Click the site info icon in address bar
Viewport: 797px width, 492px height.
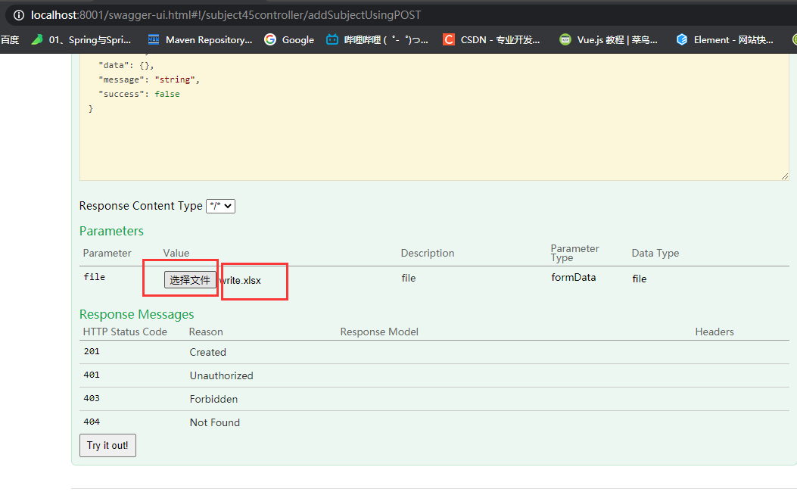17,14
